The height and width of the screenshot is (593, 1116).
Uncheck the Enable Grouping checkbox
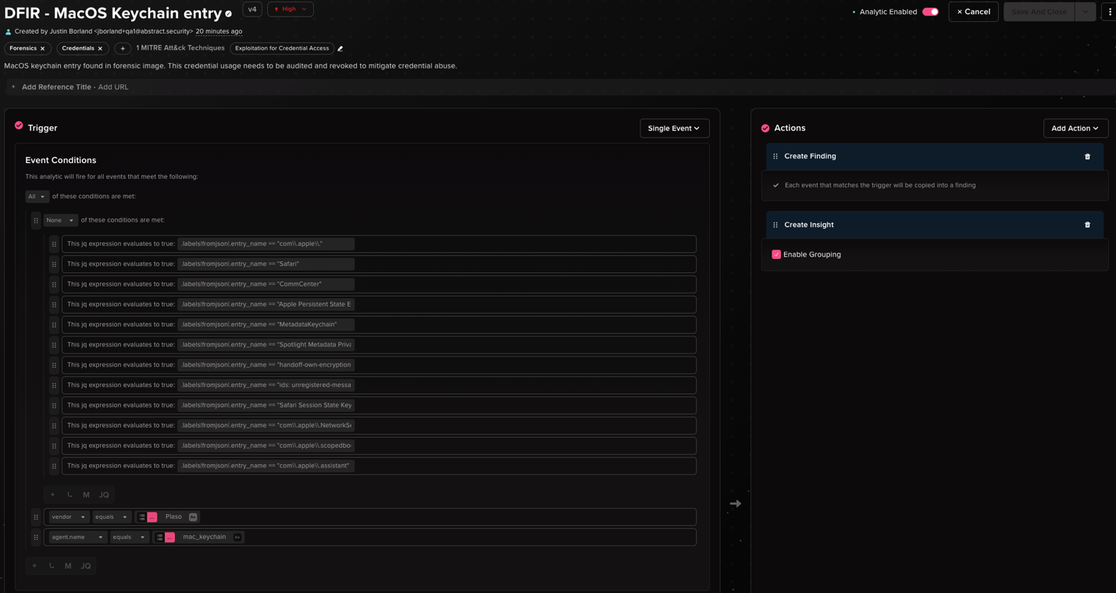click(x=775, y=254)
